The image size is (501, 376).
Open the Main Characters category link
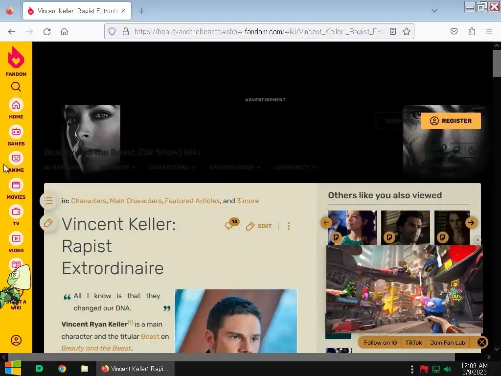tap(136, 201)
